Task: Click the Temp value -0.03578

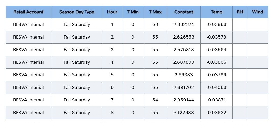Action: [x=217, y=37]
